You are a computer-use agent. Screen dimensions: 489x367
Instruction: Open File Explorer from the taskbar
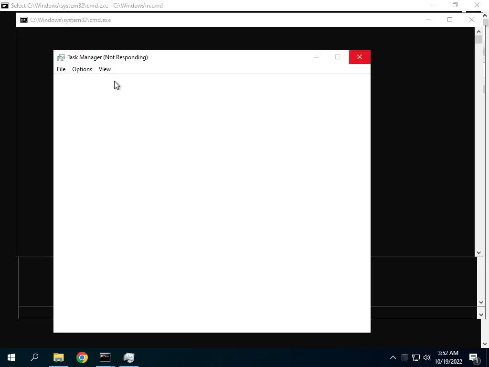click(58, 357)
